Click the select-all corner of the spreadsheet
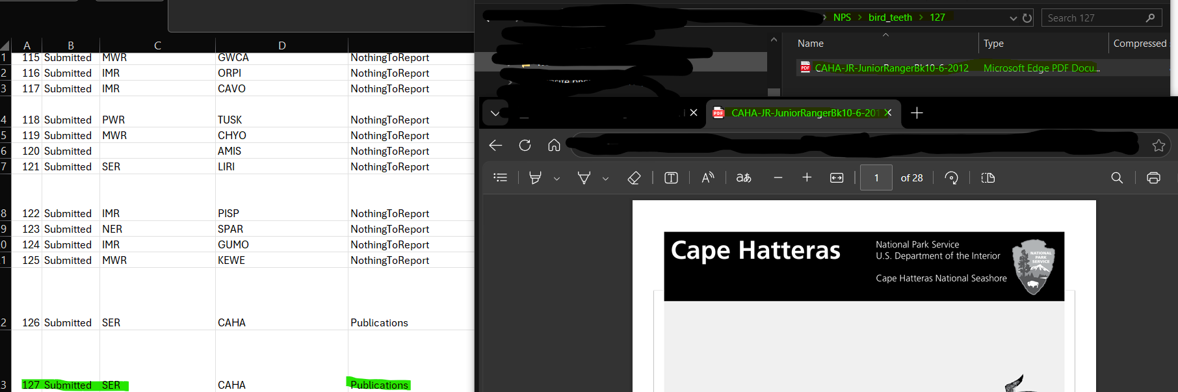Image resolution: width=1178 pixels, height=392 pixels. [5, 46]
